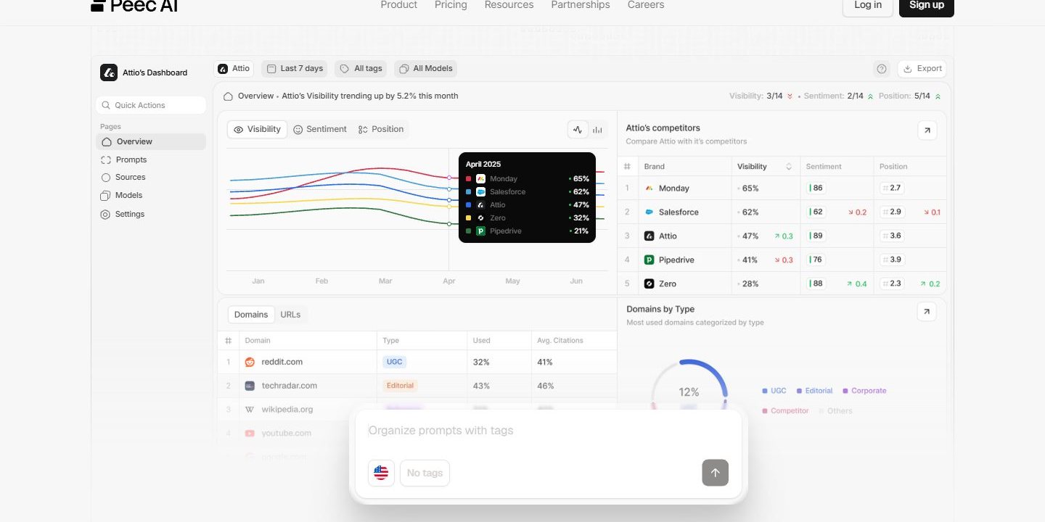Select the Visibility chart tab

[x=257, y=130]
